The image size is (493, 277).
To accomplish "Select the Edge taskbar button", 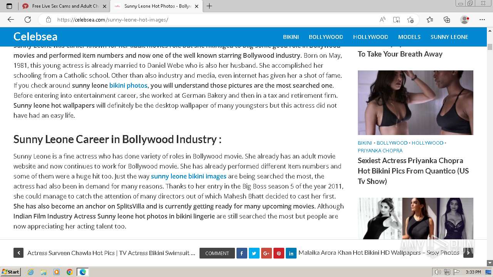I will click(83, 272).
